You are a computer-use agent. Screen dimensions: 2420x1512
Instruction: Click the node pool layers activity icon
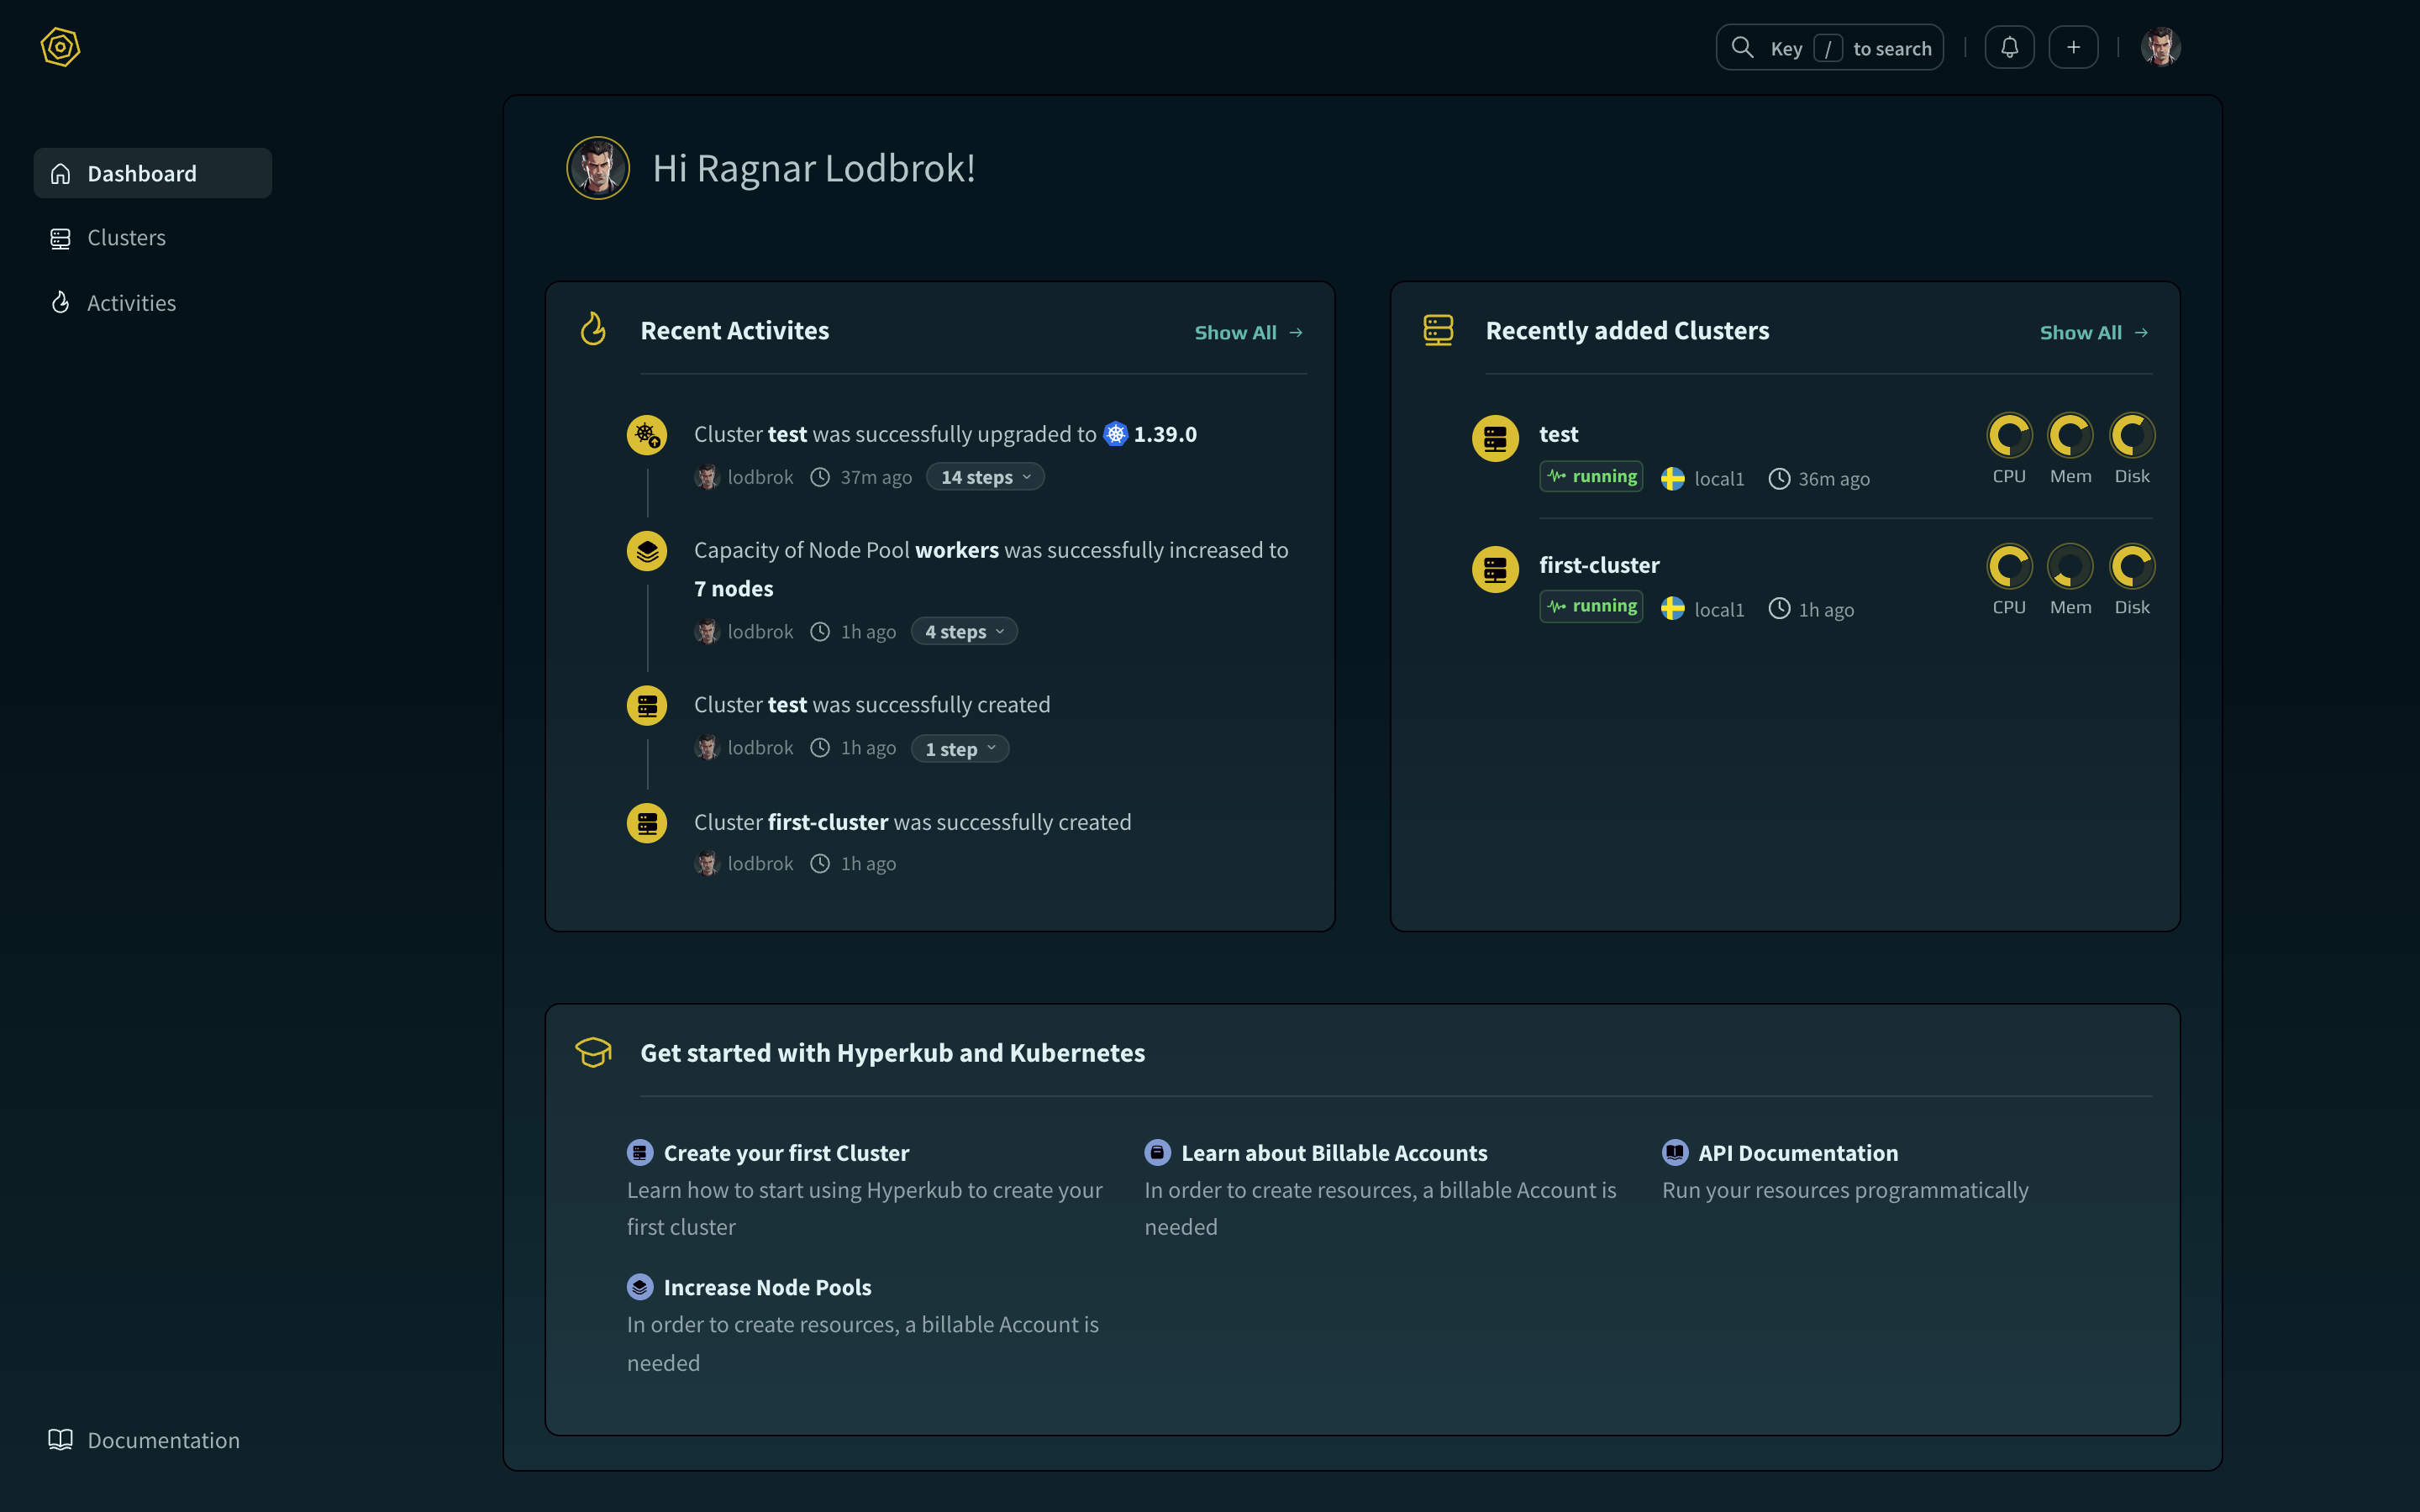pos(647,551)
